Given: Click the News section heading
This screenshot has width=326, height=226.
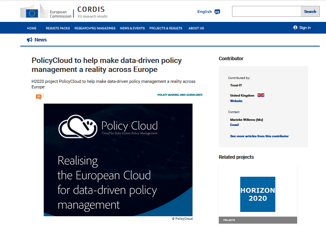Looking at the screenshot, I should point(41,40).
